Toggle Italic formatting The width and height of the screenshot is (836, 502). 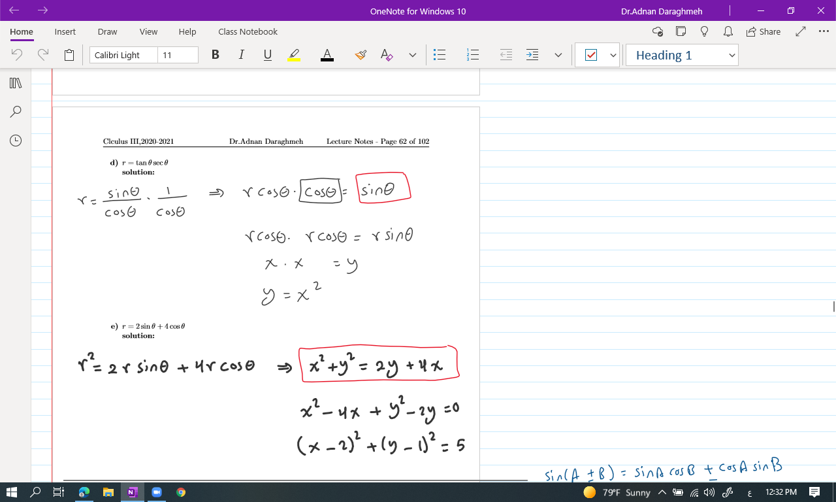click(x=242, y=55)
